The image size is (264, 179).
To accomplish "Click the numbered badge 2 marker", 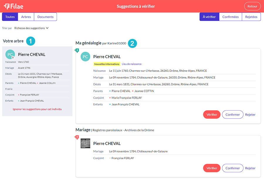I will (x=133, y=43).
